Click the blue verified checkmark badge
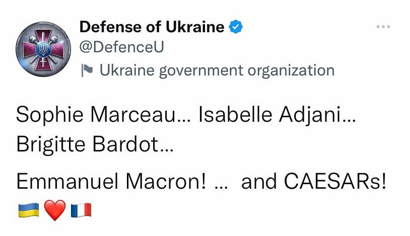410x236 pixels. click(x=236, y=27)
